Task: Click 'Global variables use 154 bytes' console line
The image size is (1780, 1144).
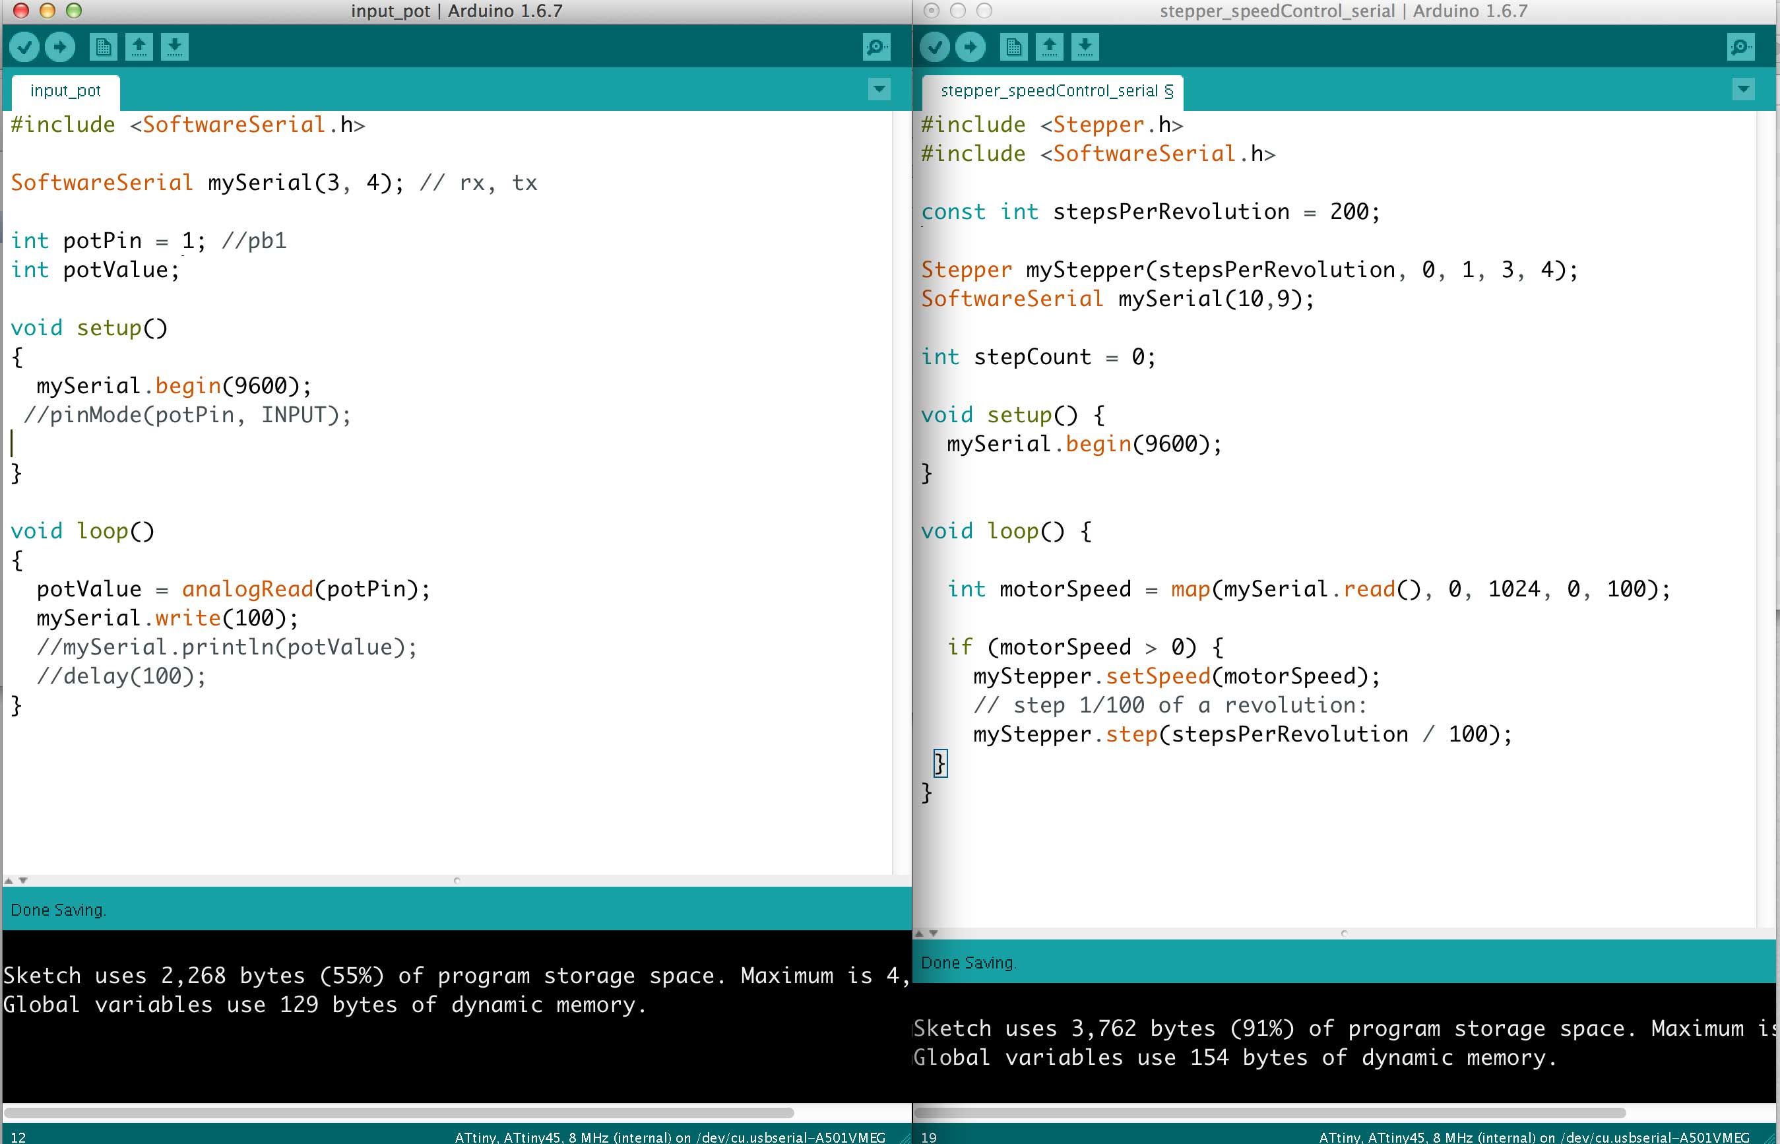Action: coord(1236,1057)
